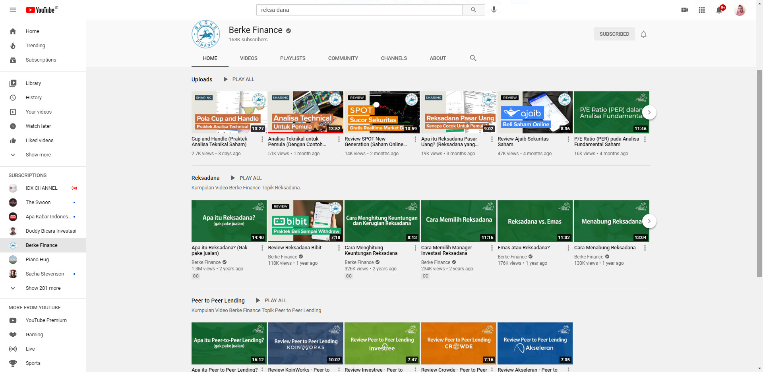Switch to the ABOUT tab
The height and width of the screenshot is (372, 763).
point(438,58)
